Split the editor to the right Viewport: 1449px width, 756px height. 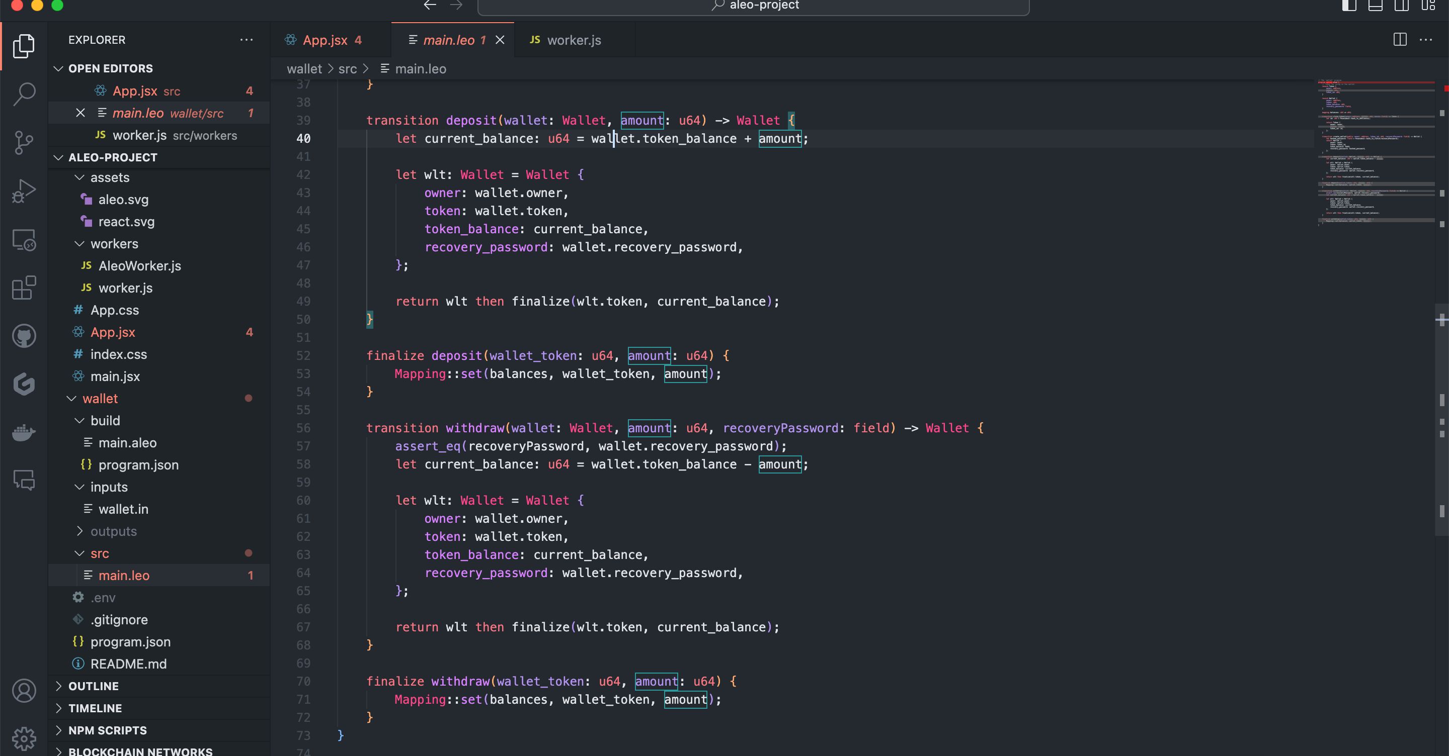[1400, 40]
